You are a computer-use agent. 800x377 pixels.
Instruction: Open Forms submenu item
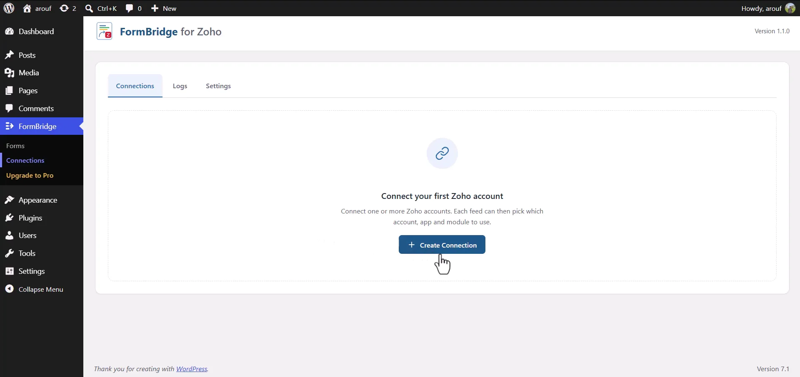coord(15,146)
